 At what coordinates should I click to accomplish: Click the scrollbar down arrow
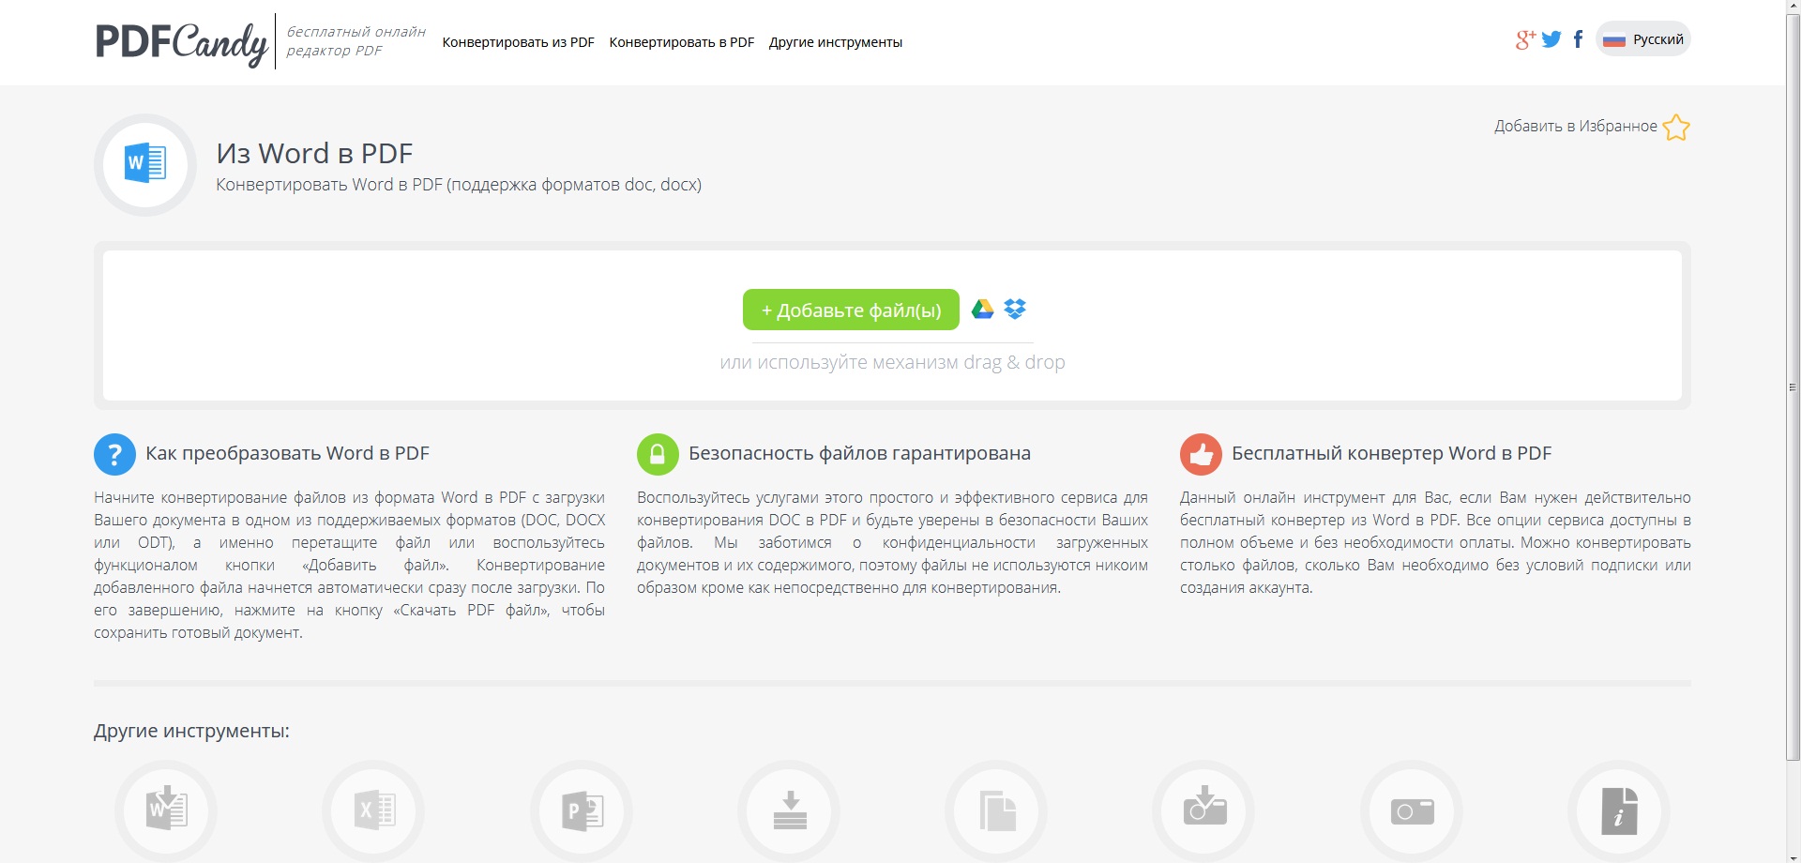tap(1793, 855)
